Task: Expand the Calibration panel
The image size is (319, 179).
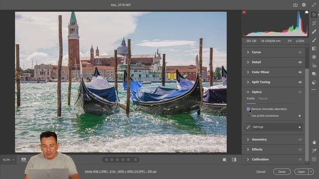Action: 248,160
